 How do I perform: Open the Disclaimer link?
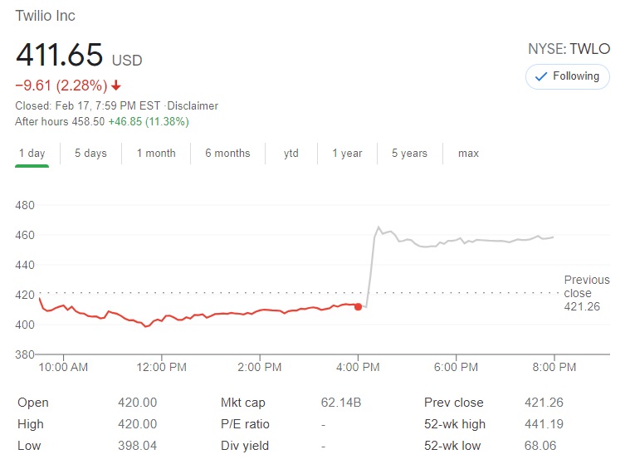[193, 105]
